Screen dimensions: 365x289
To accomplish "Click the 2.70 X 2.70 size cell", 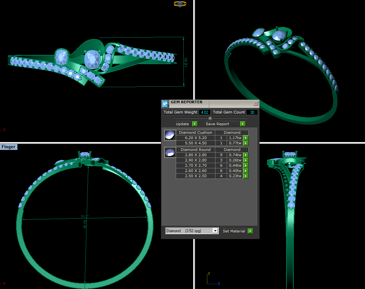I will click(195, 166).
